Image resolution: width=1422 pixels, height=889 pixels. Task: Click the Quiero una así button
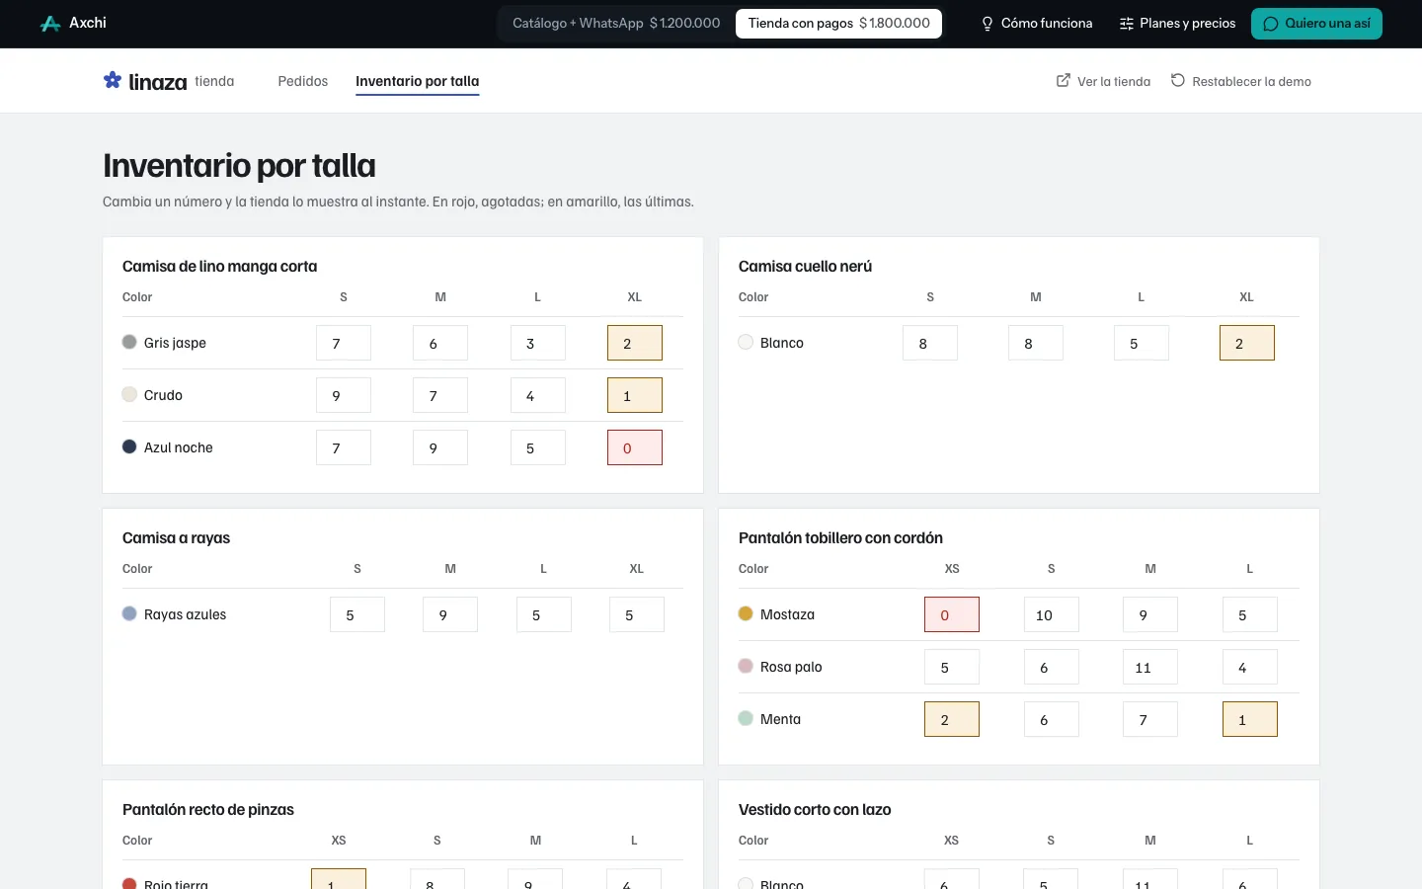(1316, 24)
